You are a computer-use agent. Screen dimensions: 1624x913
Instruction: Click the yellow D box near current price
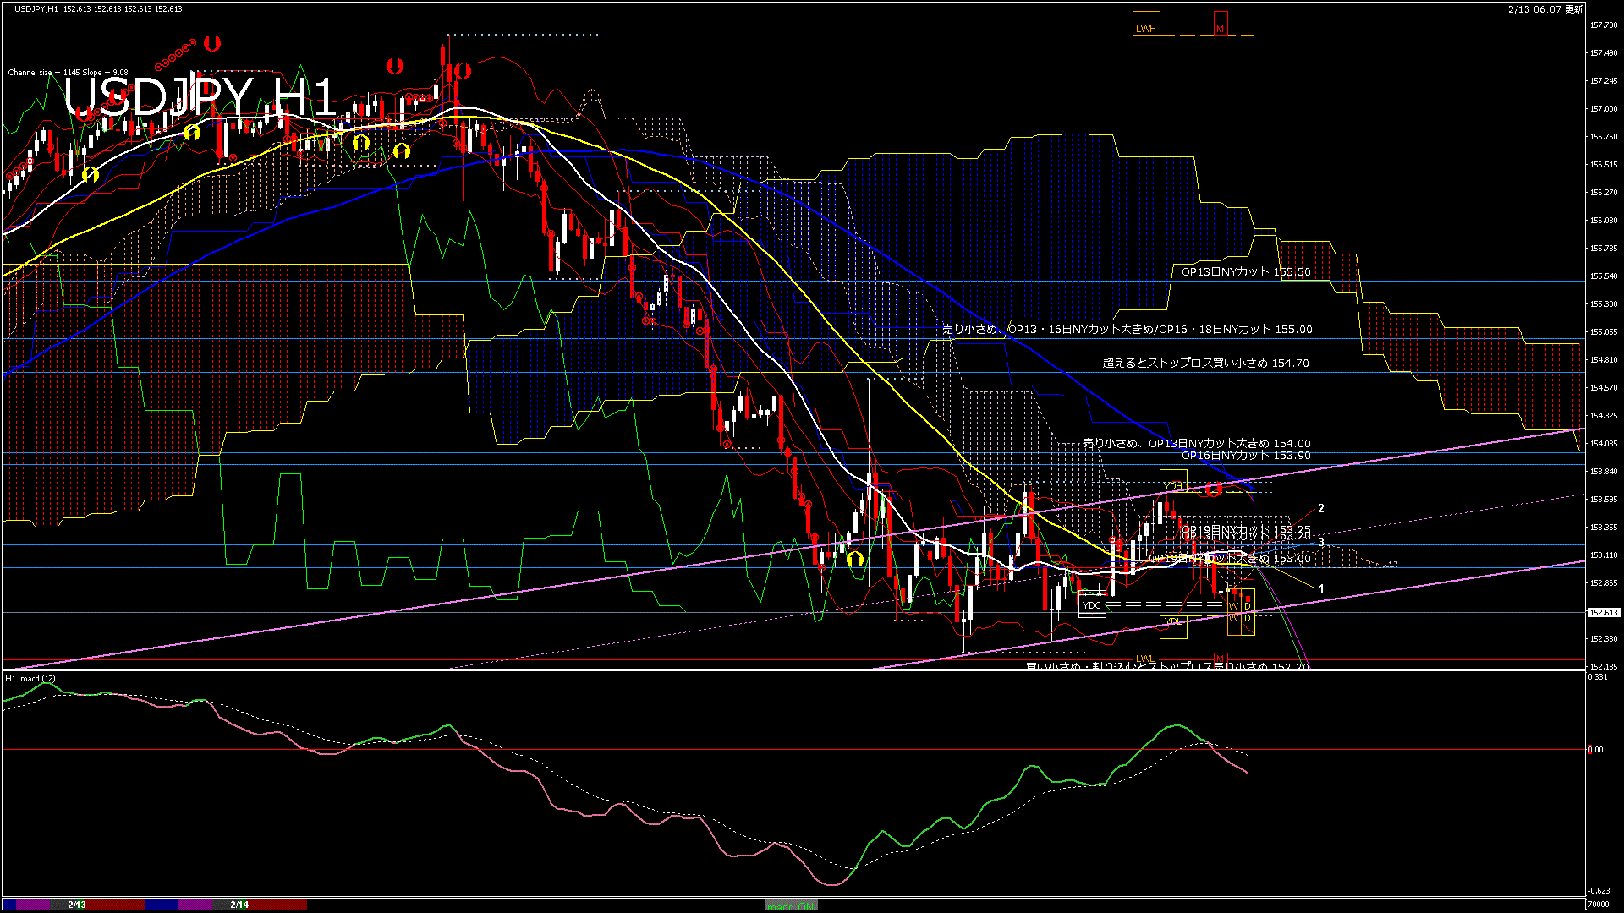tap(1248, 606)
